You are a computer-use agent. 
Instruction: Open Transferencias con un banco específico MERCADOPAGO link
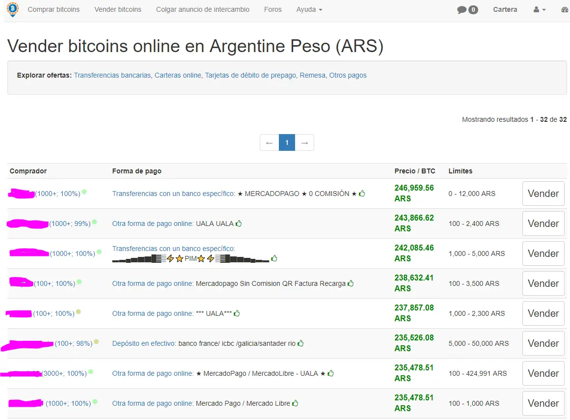tap(173, 194)
